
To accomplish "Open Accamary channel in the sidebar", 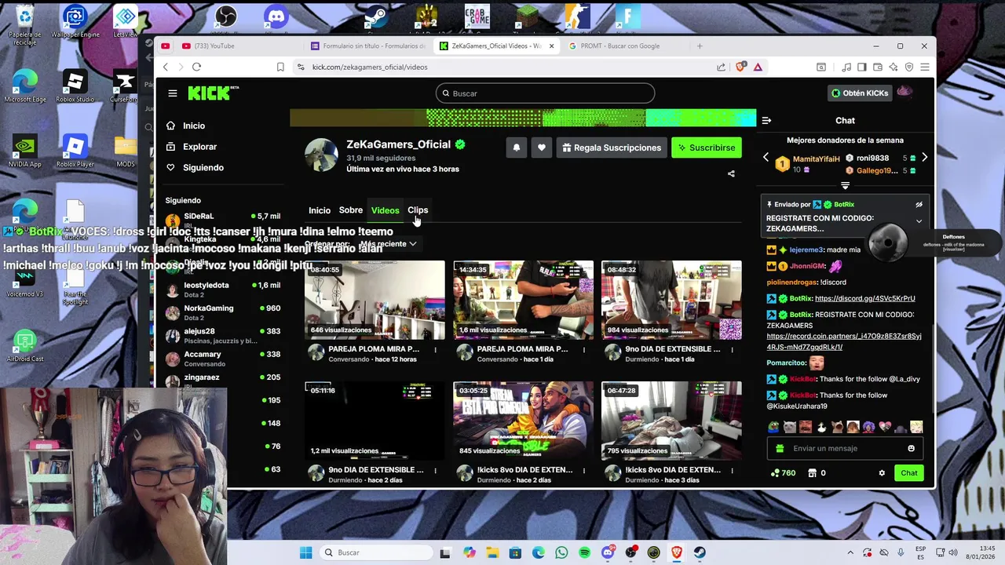I will click(x=223, y=359).
